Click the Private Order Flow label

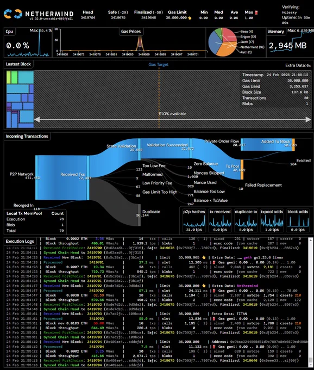tap(222, 141)
